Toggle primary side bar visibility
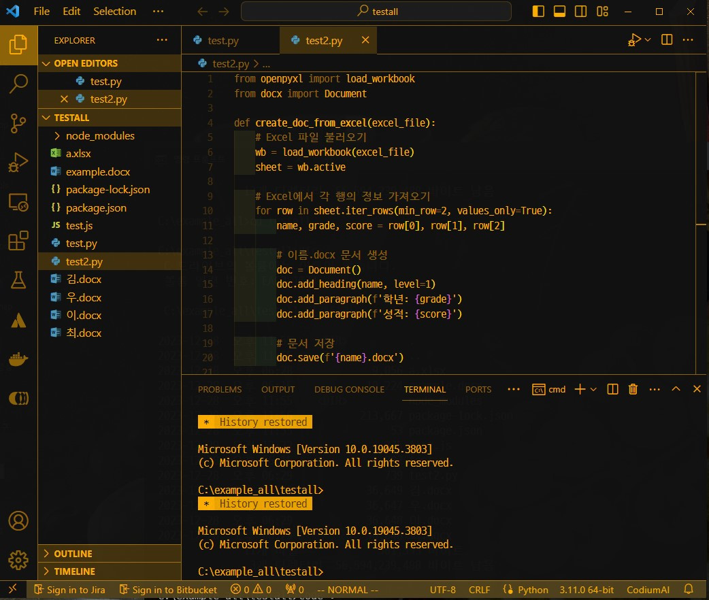The width and height of the screenshot is (709, 600). click(538, 12)
